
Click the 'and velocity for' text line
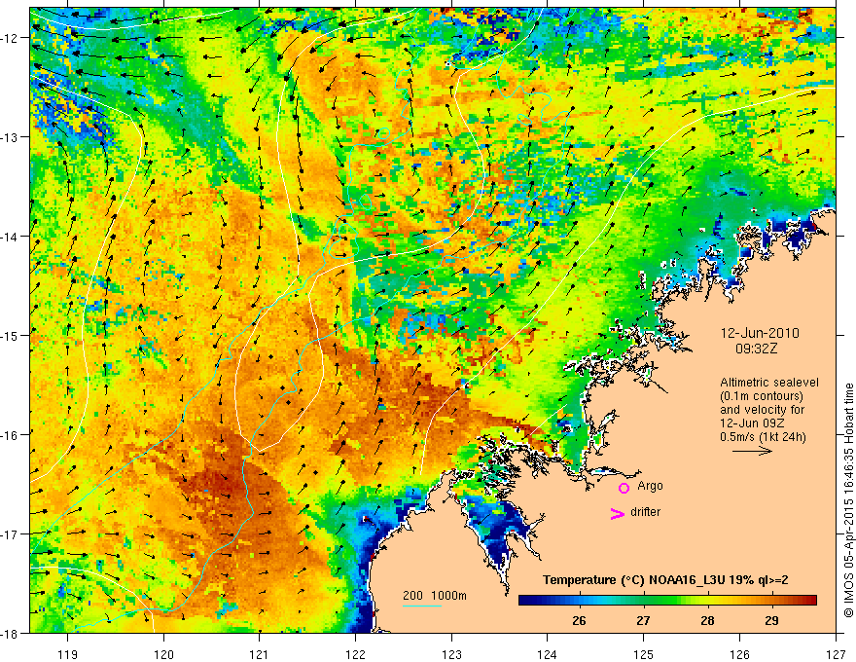[762, 410]
